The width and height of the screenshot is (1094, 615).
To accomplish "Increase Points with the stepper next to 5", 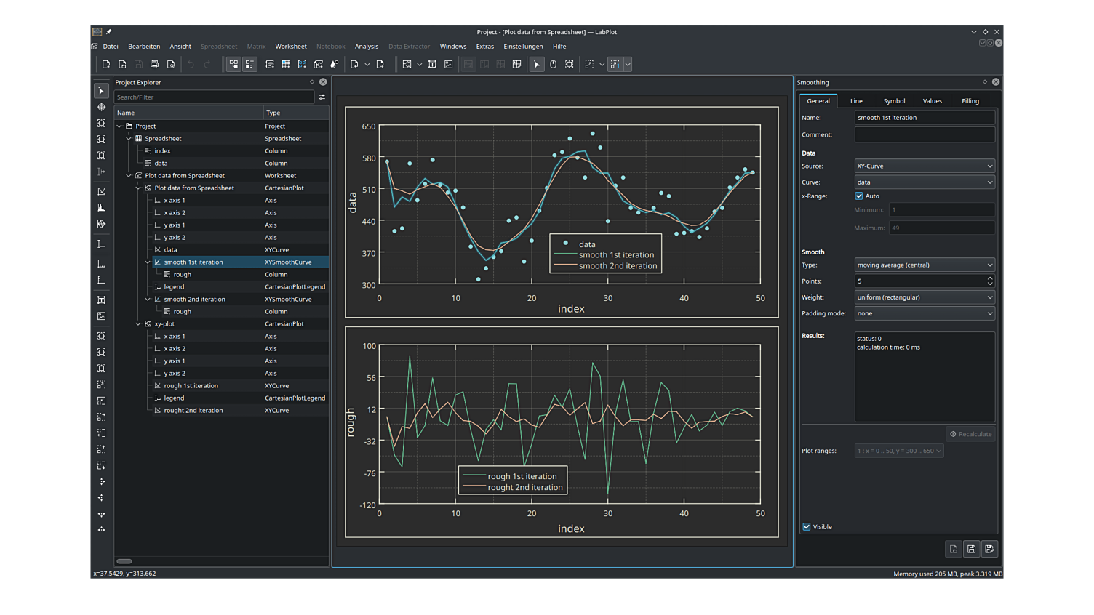I will coord(989,278).
